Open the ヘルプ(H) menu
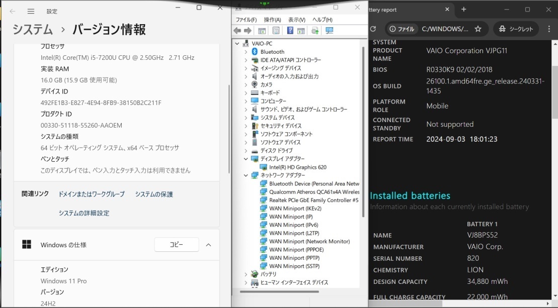Screen dimensions: 558x308 [x=323, y=20]
